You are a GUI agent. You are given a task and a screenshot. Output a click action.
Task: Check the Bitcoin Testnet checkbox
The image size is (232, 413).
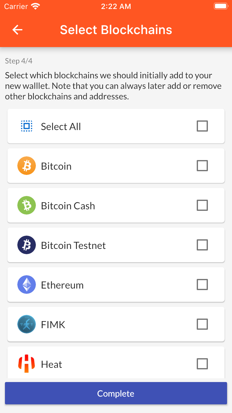click(x=202, y=245)
